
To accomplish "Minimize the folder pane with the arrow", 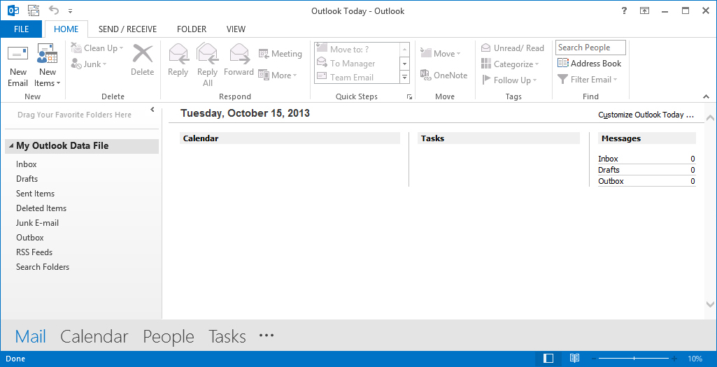I will coord(152,110).
